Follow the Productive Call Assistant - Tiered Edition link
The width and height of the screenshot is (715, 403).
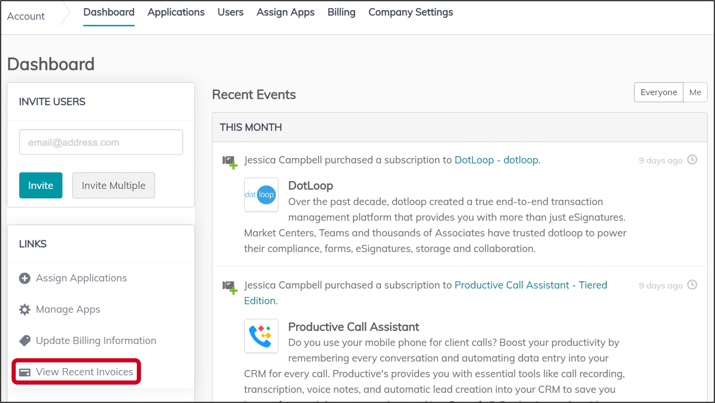[x=426, y=293]
